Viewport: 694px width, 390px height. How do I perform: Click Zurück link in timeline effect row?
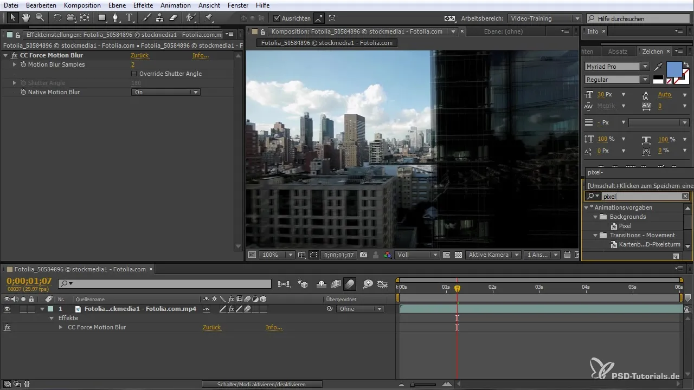211,327
